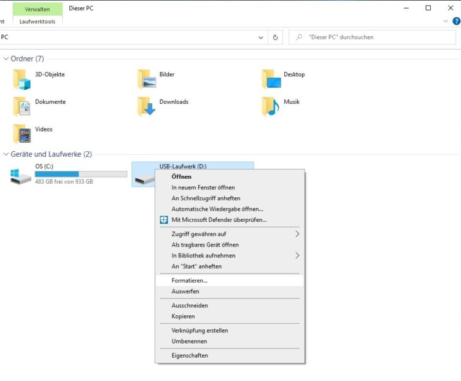Image resolution: width=461 pixels, height=381 pixels.
Task: Click the Geräte und Laufwerke (2) heading
Action: click(x=51, y=154)
